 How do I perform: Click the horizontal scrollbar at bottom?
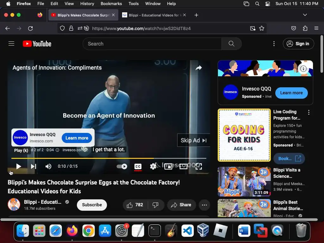159,220
